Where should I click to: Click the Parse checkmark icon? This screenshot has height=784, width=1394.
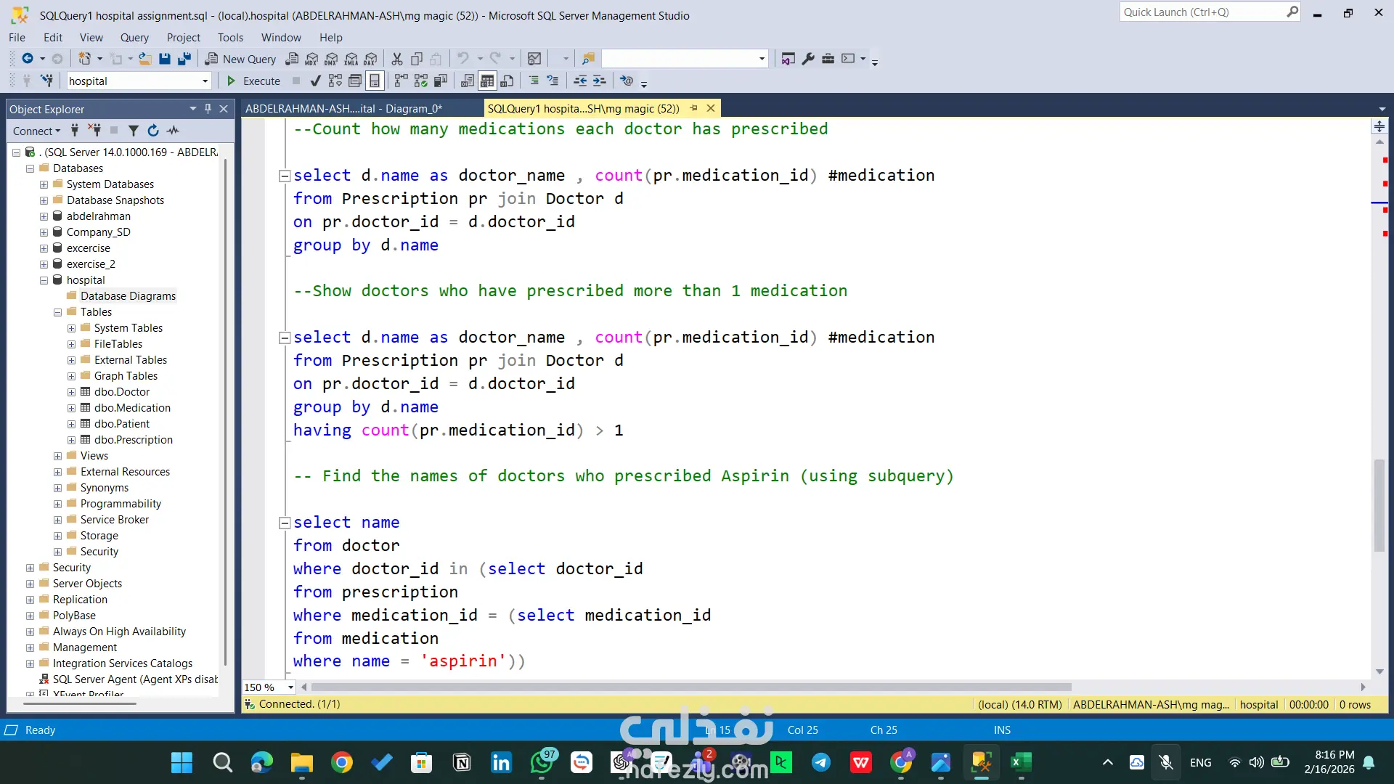pyautogui.click(x=315, y=81)
